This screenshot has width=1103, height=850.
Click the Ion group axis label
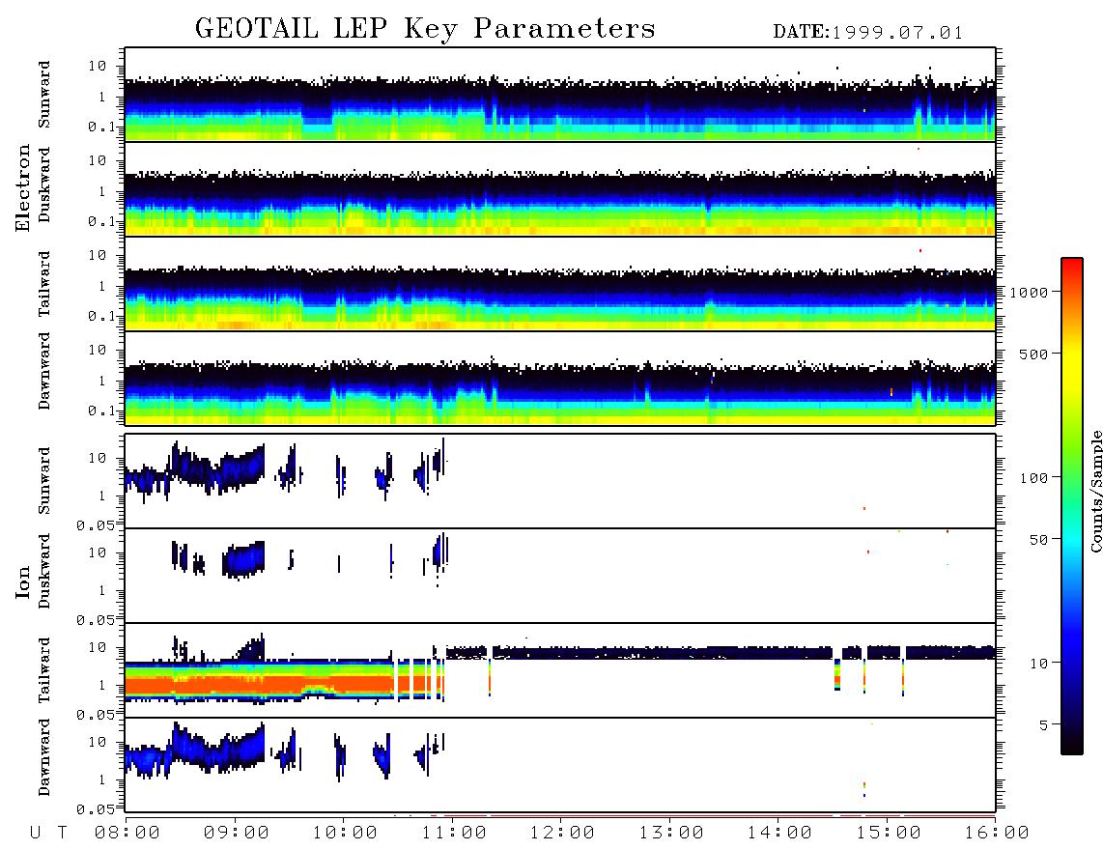[23, 581]
